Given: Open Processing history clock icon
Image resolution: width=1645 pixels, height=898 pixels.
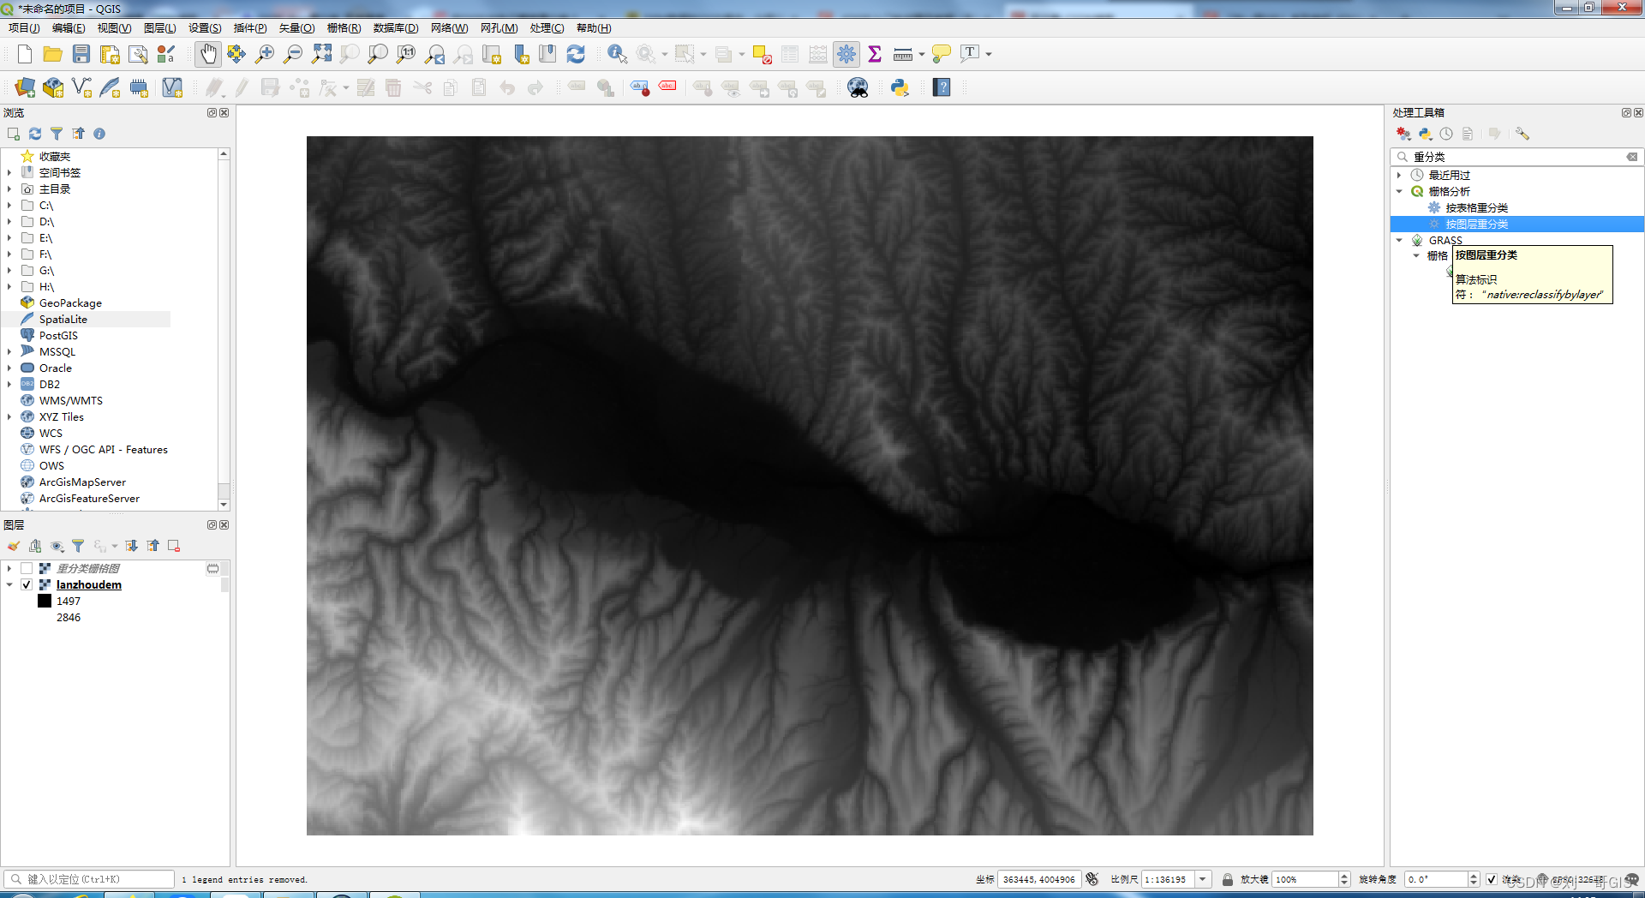Looking at the screenshot, I should pyautogui.click(x=1446, y=134).
